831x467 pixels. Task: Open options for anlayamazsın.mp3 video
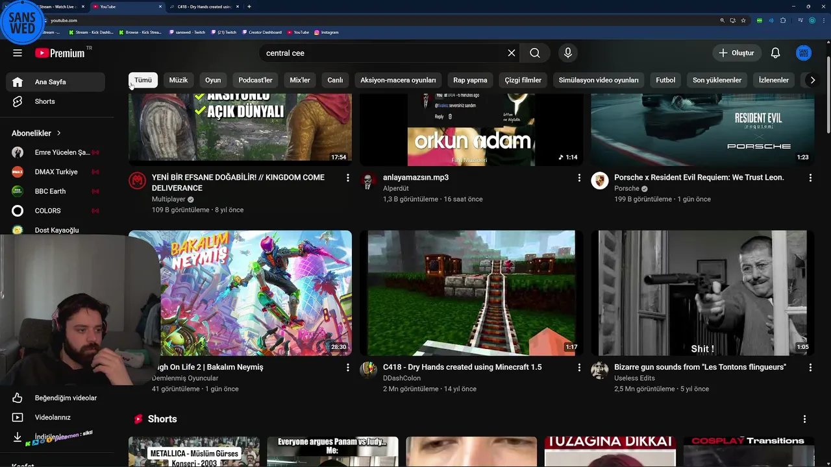pos(579,178)
